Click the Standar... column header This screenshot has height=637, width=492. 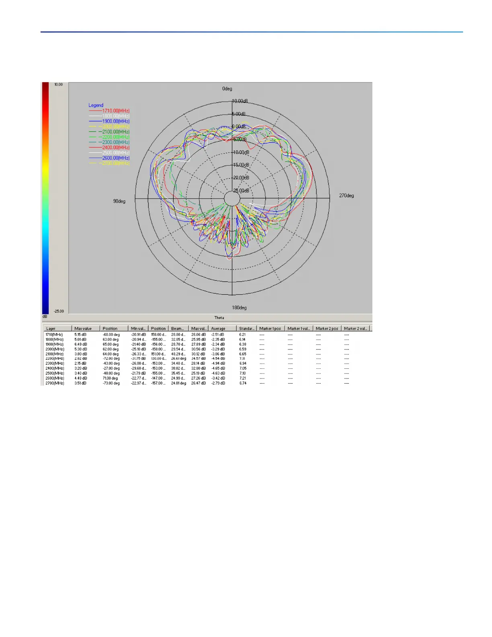(x=247, y=329)
